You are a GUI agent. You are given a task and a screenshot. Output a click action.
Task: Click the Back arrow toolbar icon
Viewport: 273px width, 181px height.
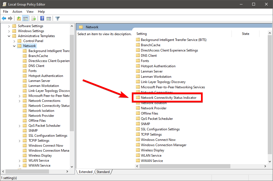4,19
